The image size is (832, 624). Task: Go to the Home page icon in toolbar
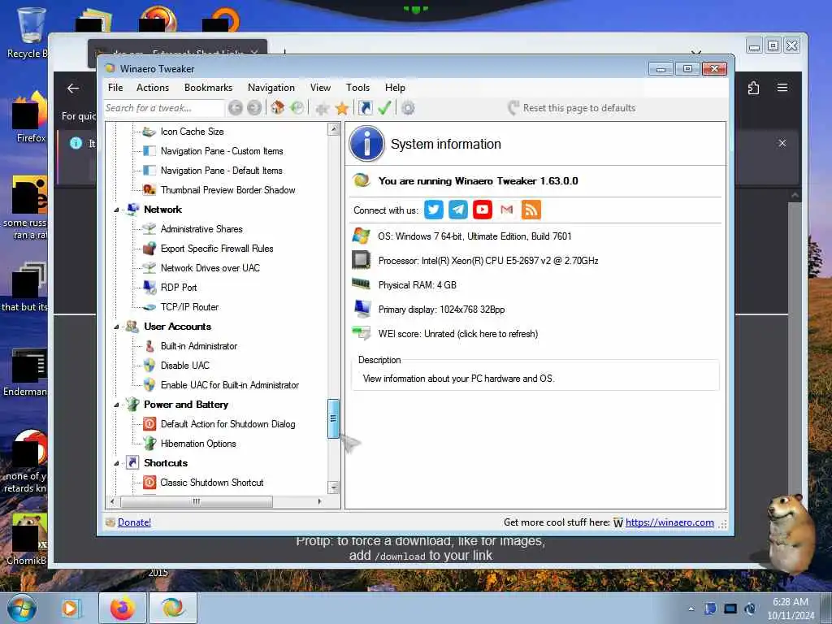[x=277, y=108]
